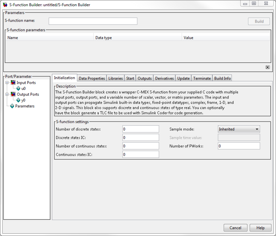The image size is (276, 236).
Task: Collapse the Output Ports tree node
Action: (7, 94)
